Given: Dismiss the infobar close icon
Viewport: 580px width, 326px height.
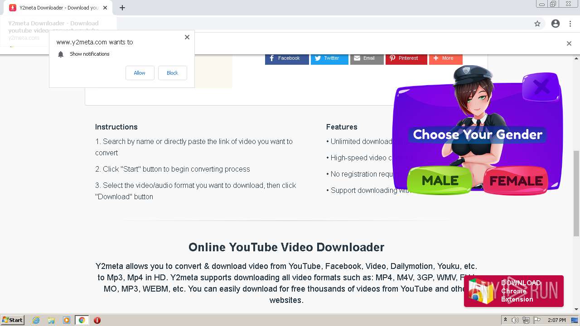Looking at the screenshot, I should click(569, 43).
